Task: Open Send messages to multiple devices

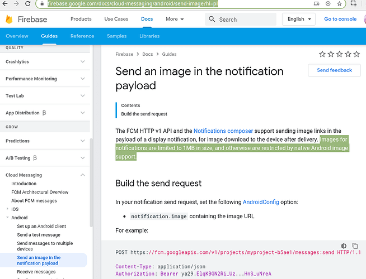Action: point(45,246)
